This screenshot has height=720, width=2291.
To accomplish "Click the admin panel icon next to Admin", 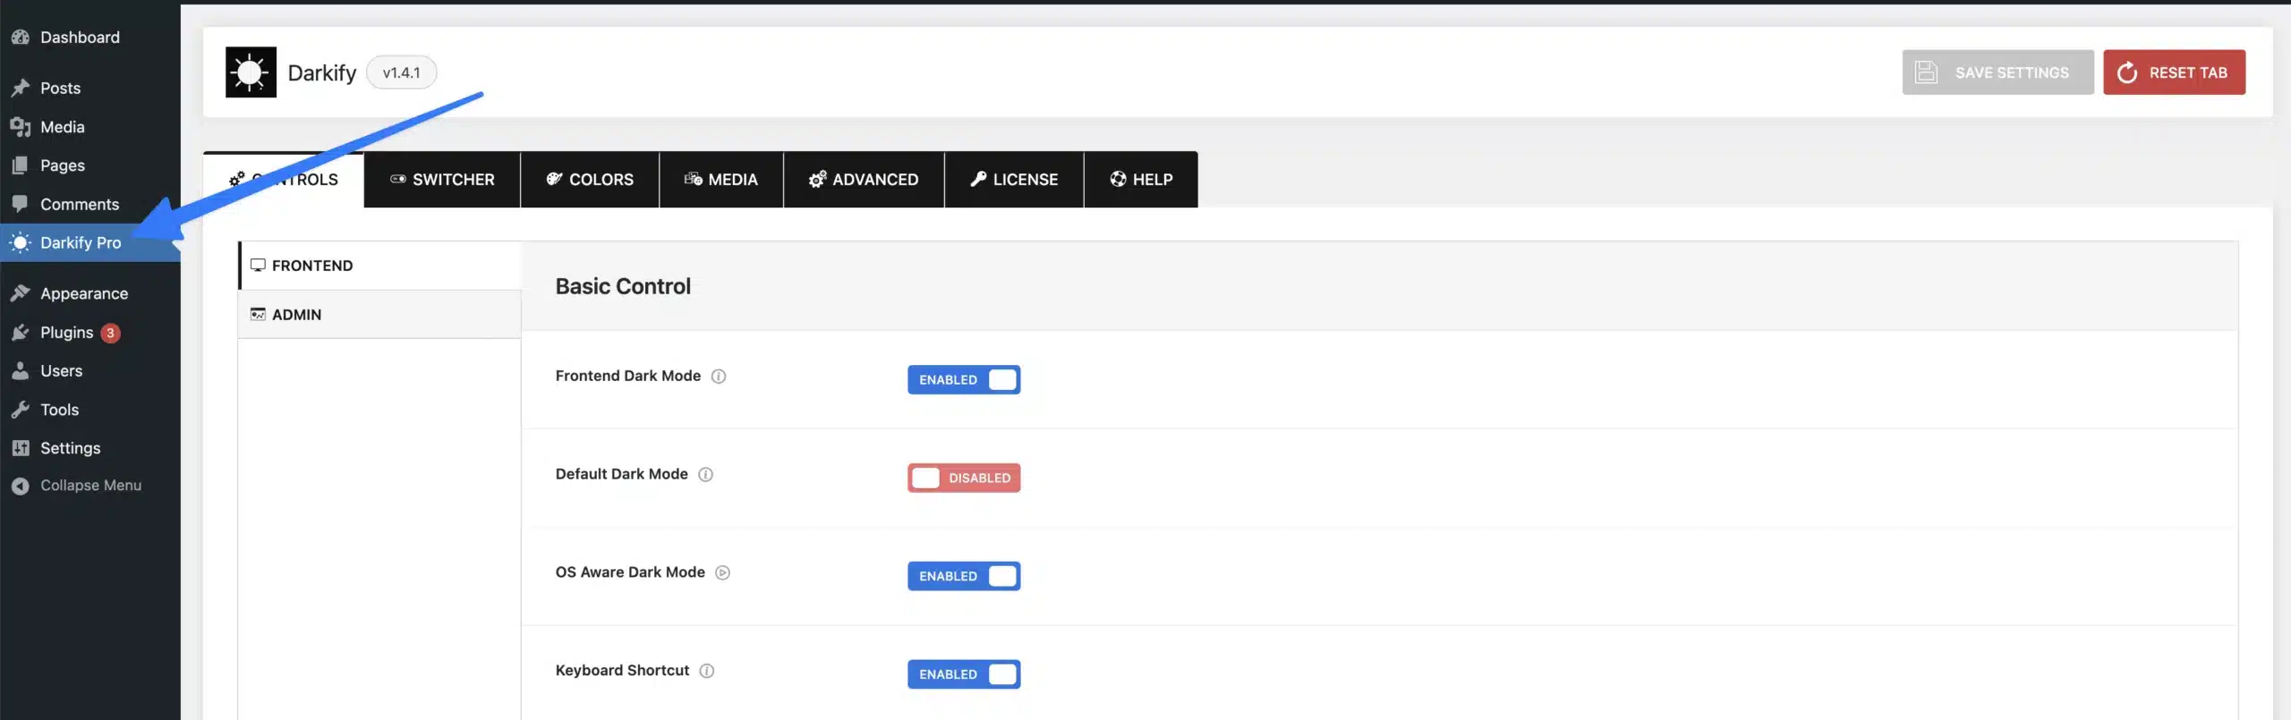I will pyautogui.click(x=258, y=315).
